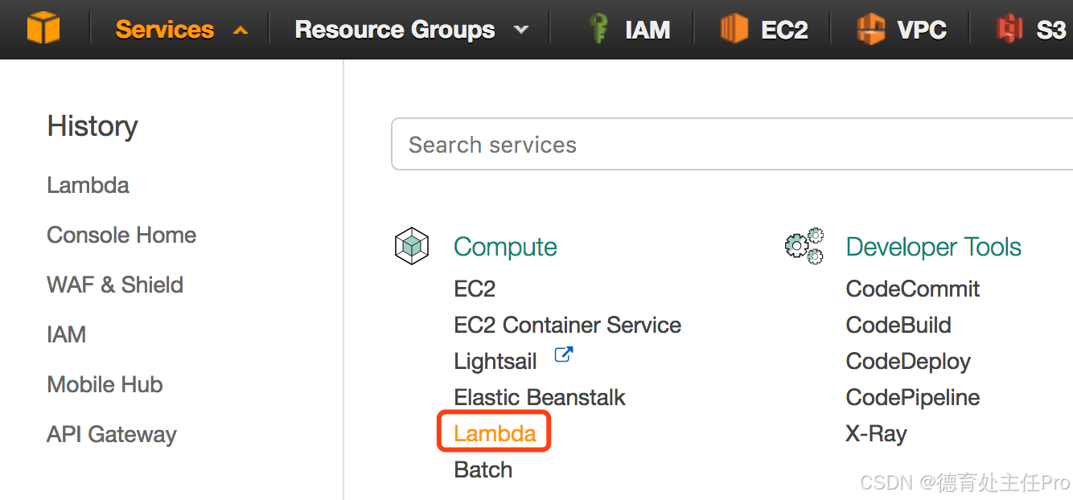Open CodeDeploy service
The height and width of the screenshot is (500, 1073).
pyautogui.click(x=908, y=362)
